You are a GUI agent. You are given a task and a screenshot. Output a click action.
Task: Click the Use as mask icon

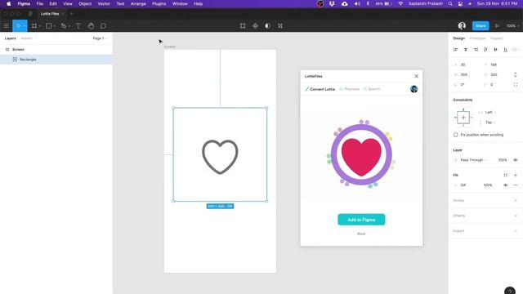coord(267,25)
